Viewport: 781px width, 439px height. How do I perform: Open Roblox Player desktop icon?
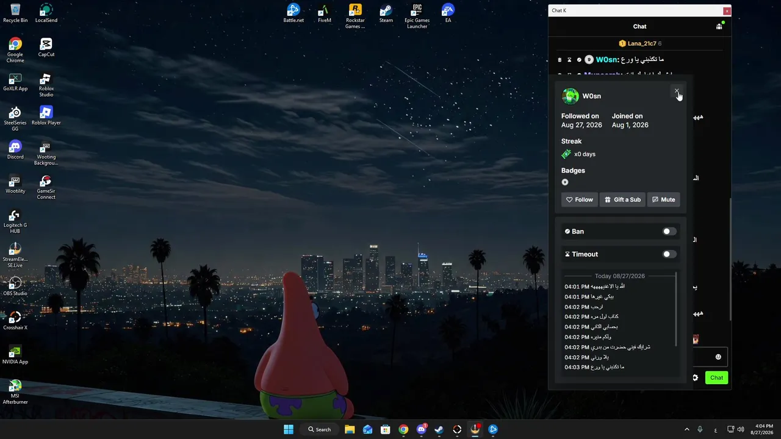[46, 116]
